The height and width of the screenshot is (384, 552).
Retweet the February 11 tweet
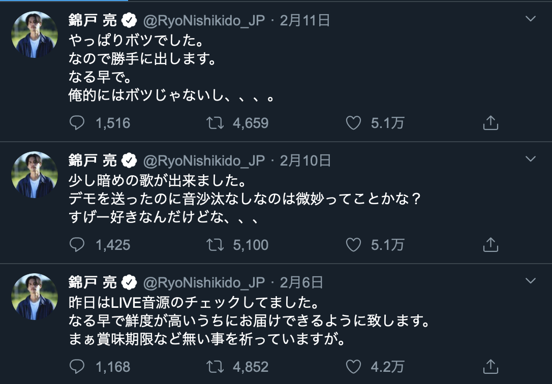(x=216, y=123)
